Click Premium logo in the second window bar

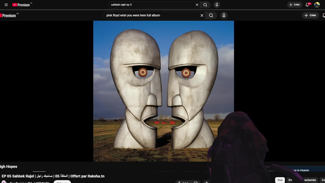9,16
